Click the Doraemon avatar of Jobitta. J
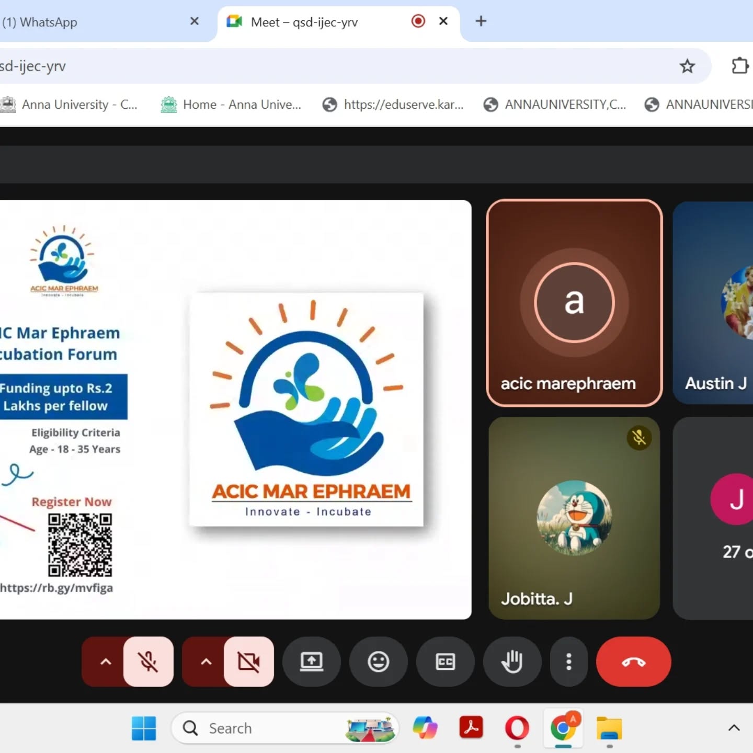 574,518
